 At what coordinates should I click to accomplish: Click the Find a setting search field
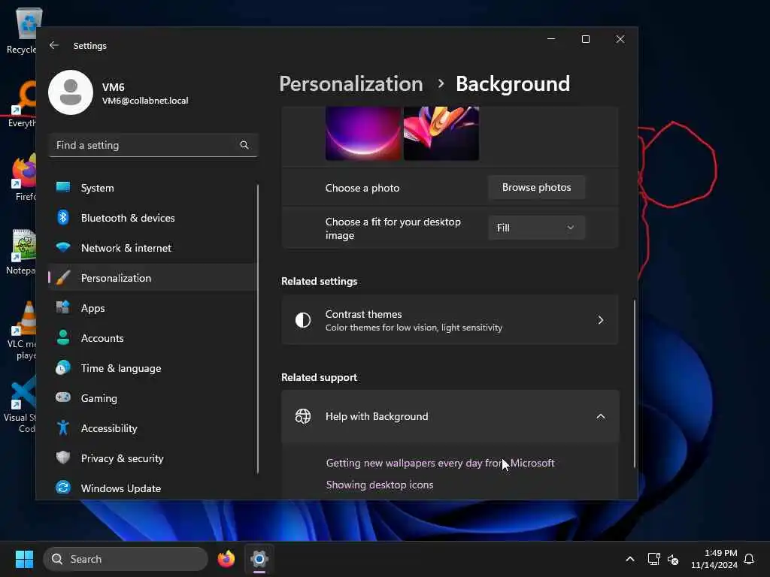pos(153,145)
